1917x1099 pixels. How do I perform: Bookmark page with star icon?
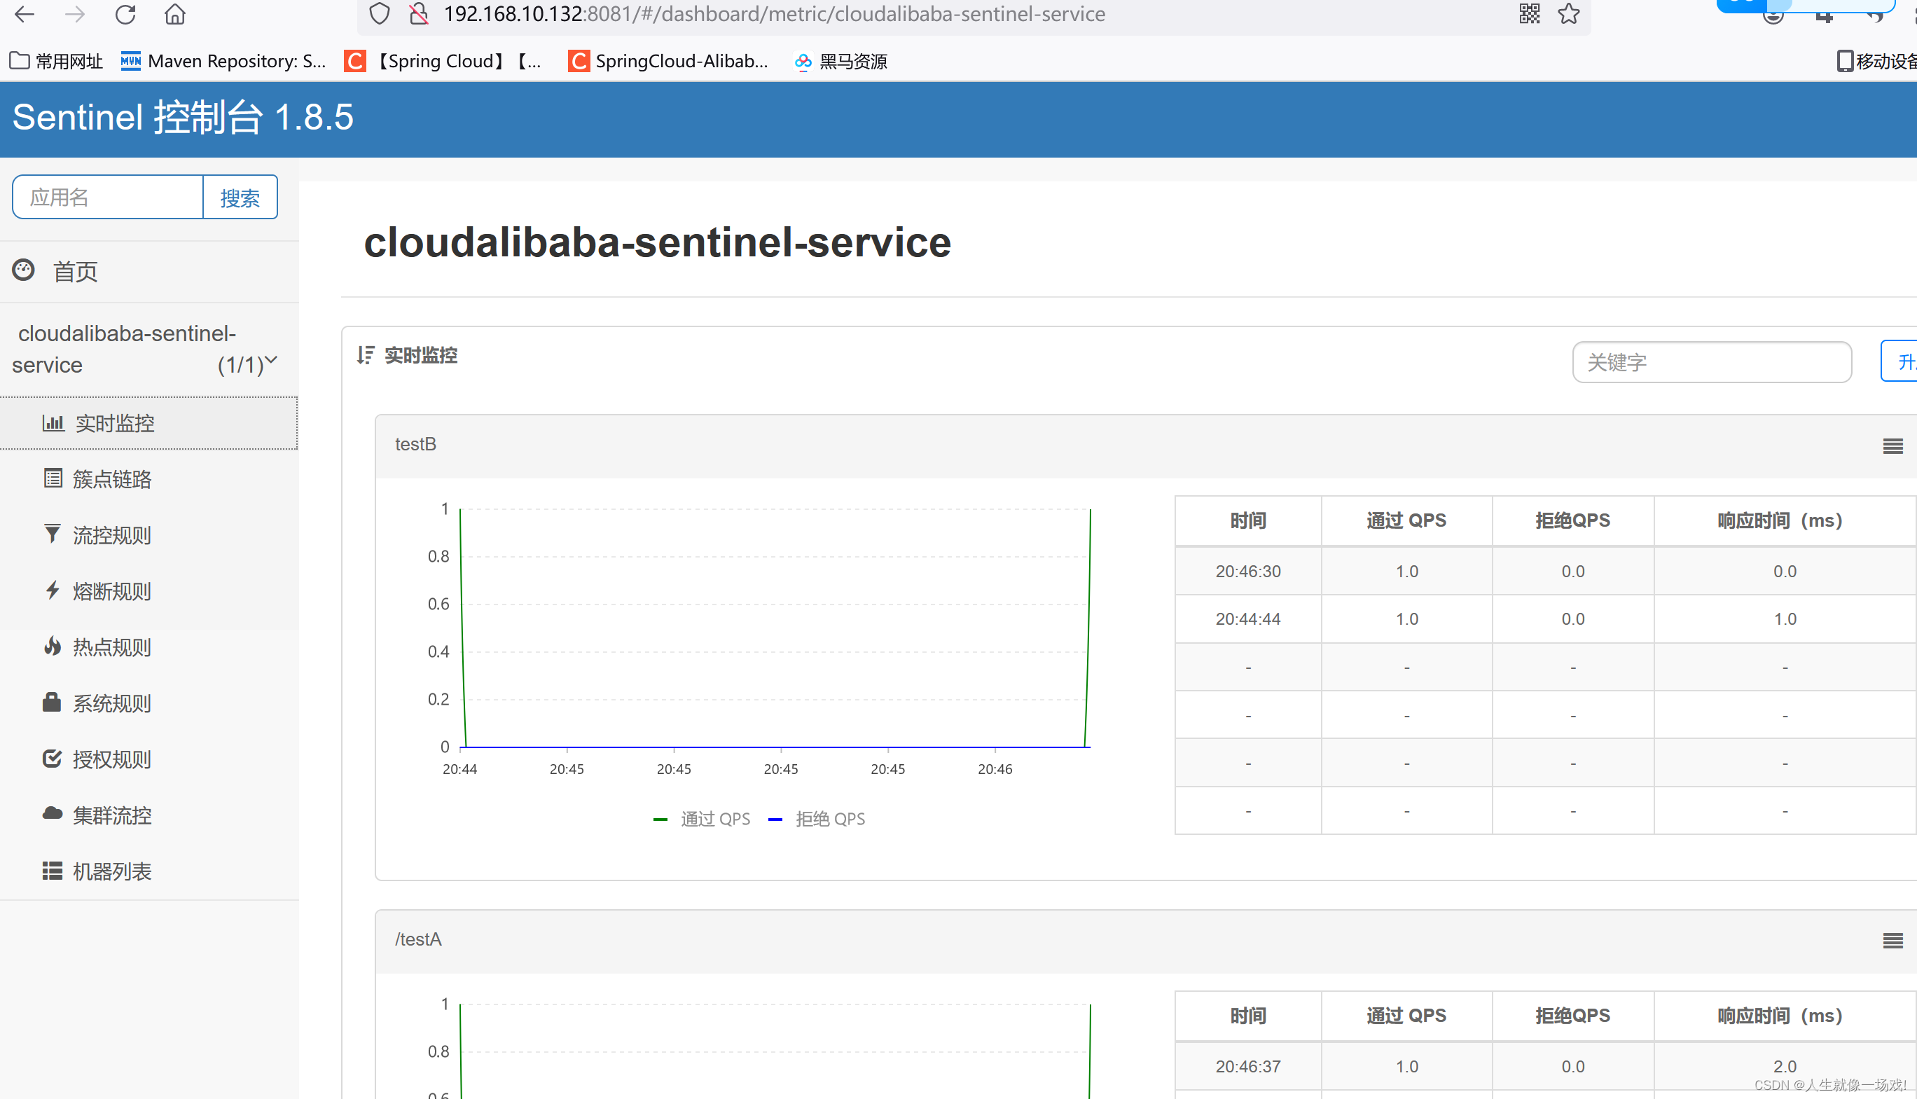pyautogui.click(x=1568, y=14)
